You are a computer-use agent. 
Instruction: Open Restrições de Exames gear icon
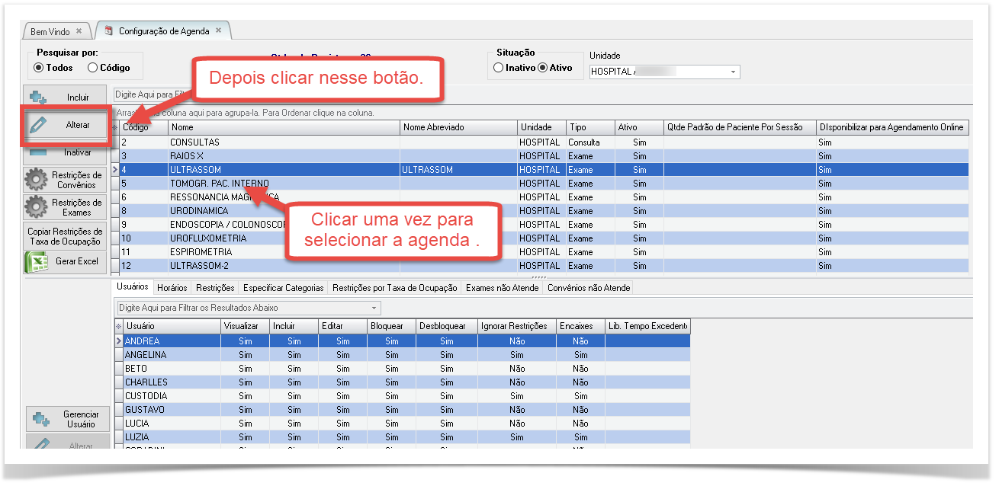[x=37, y=207]
